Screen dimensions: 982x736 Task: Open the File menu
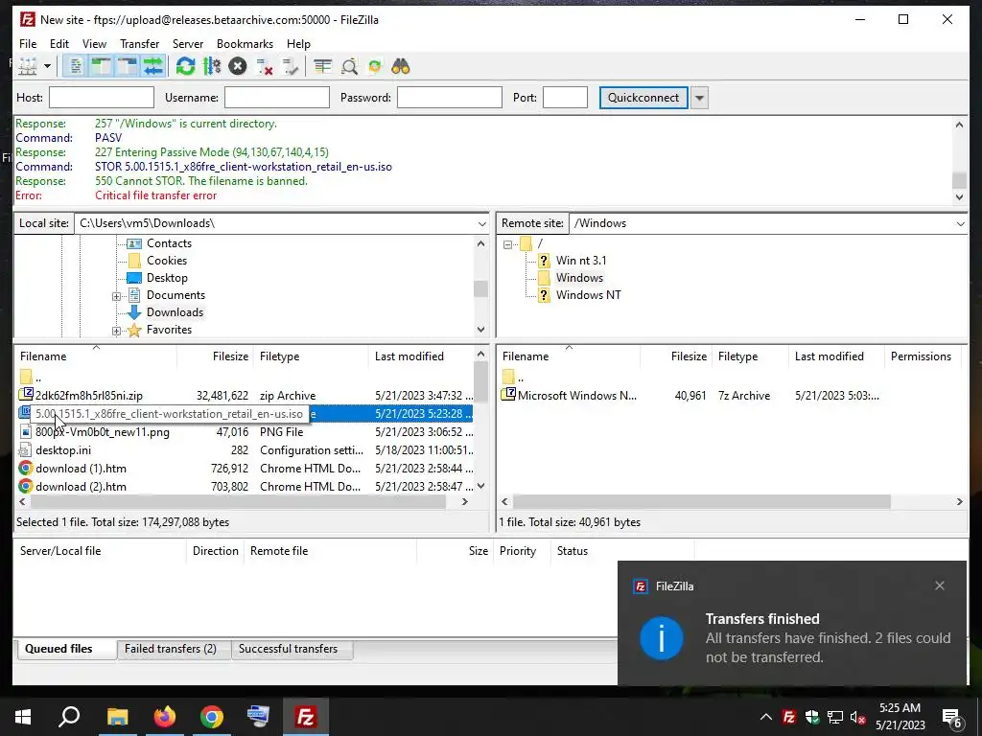(x=28, y=44)
